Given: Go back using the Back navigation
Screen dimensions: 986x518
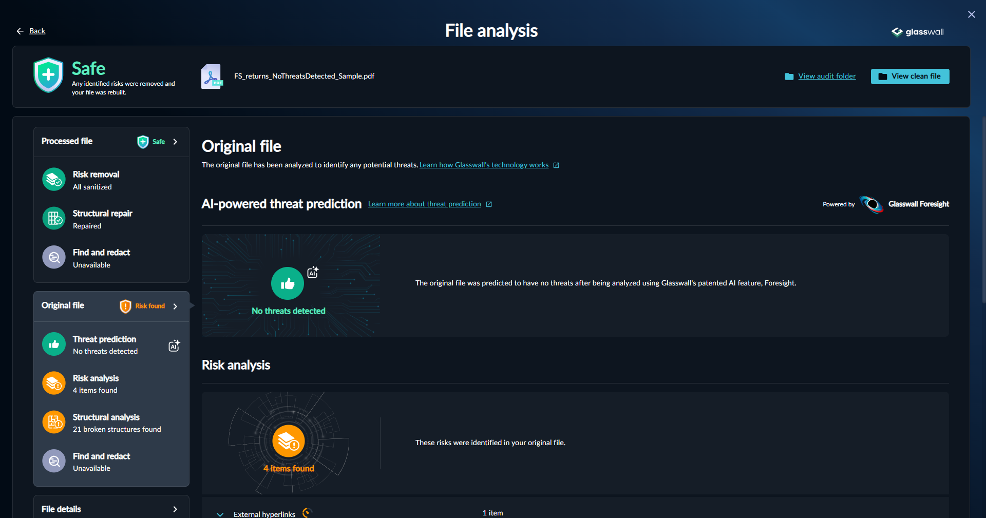Looking at the screenshot, I should 31,31.
